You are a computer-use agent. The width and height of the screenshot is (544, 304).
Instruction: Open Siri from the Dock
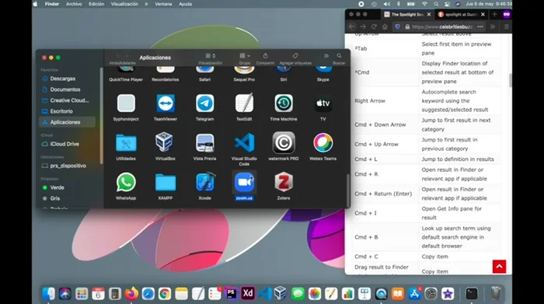coord(65,294)
